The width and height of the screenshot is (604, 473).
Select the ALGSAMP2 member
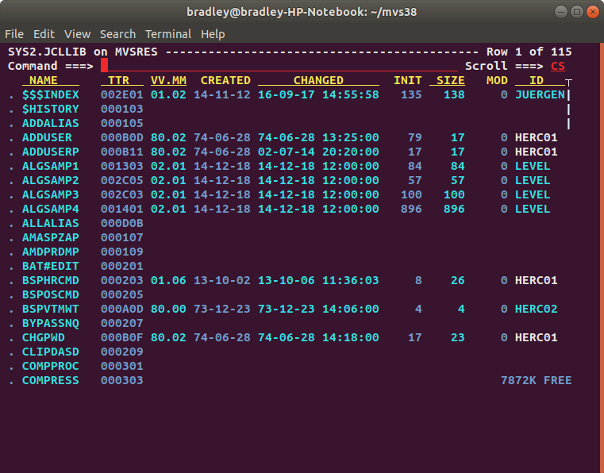(x=51, y=180)
